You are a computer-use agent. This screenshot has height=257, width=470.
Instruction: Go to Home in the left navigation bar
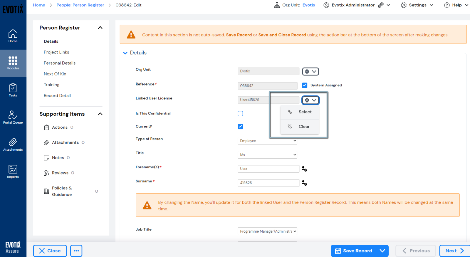point(13,36)
